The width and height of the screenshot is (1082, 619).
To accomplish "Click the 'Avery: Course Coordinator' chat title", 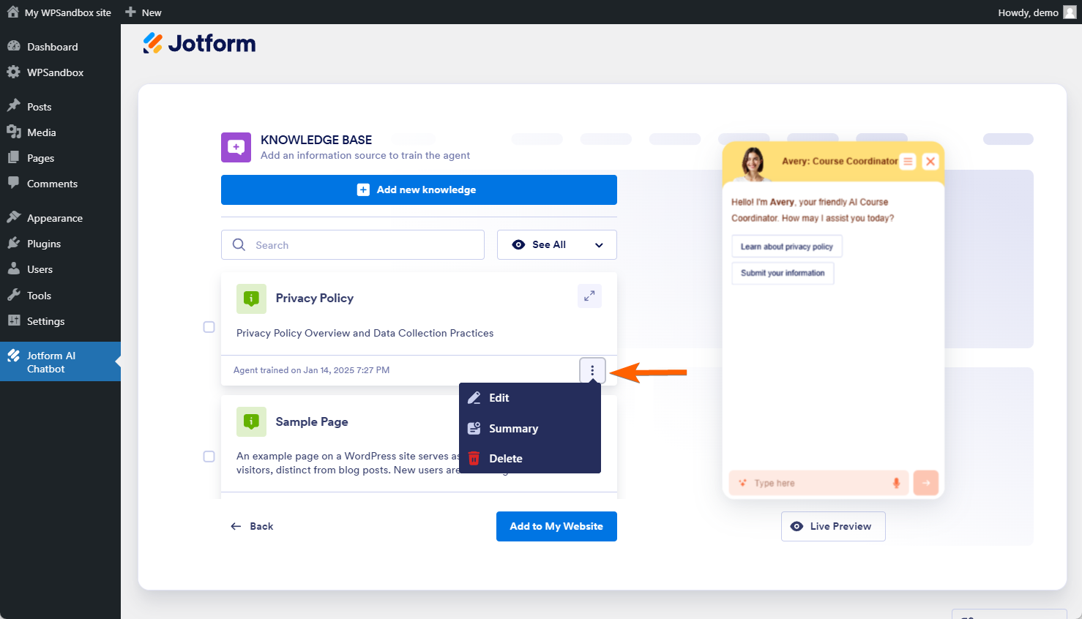I will click(x=840, y=161).
